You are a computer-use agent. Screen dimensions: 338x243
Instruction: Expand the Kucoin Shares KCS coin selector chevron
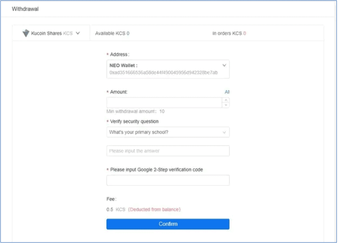[78, 33]
